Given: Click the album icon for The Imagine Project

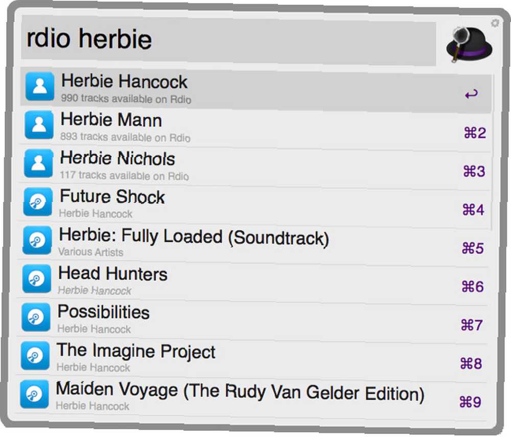Looking at the screenshot, I should tap(35, 355).
